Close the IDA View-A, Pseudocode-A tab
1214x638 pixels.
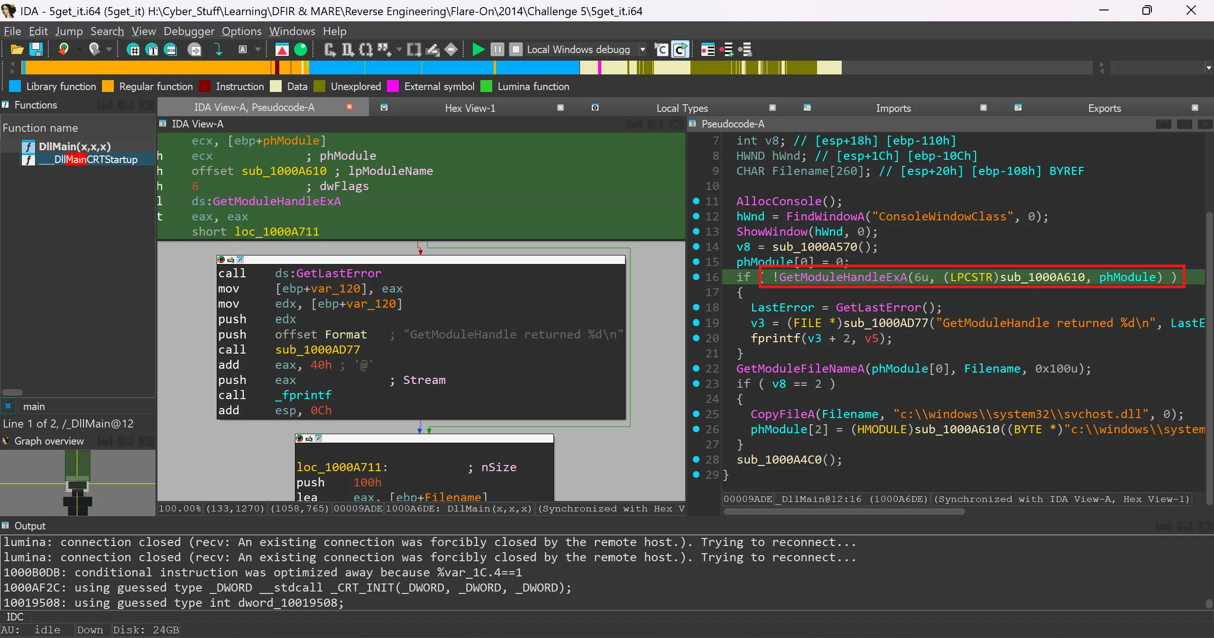click(x=349, y=107)
